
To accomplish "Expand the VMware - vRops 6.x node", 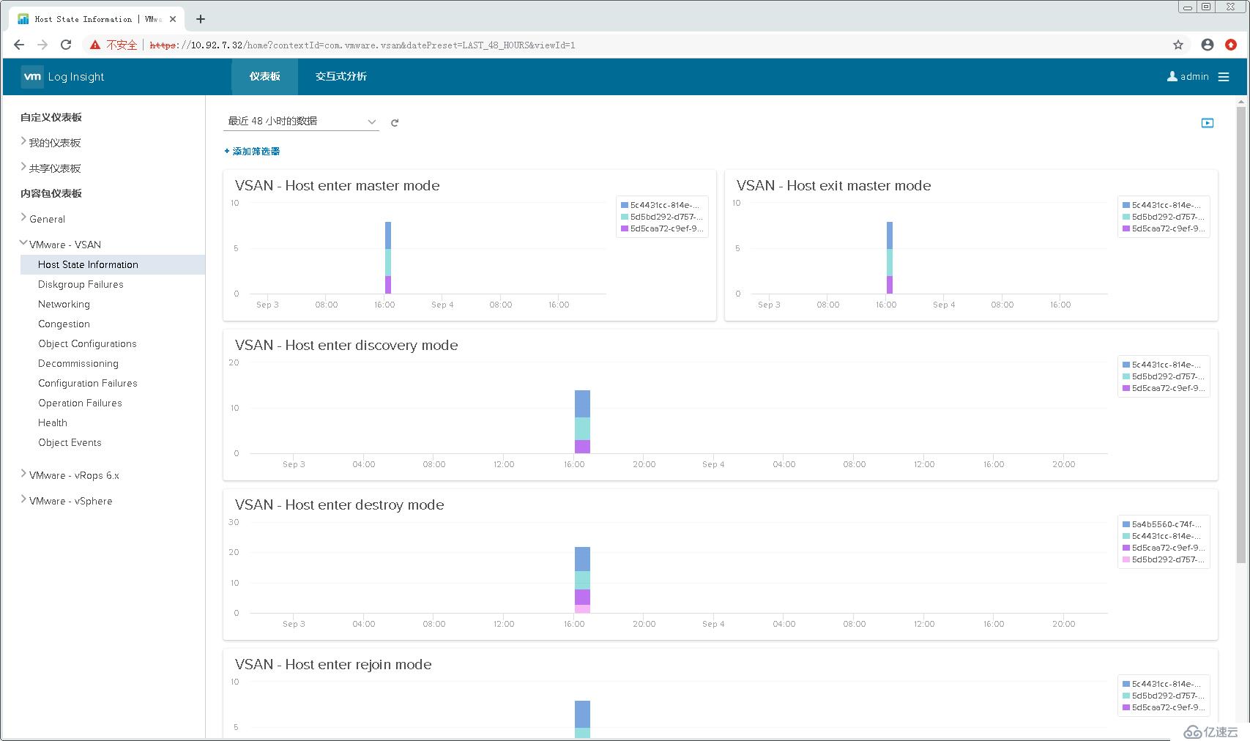I will pyautogui.click(x=23, y=474).
